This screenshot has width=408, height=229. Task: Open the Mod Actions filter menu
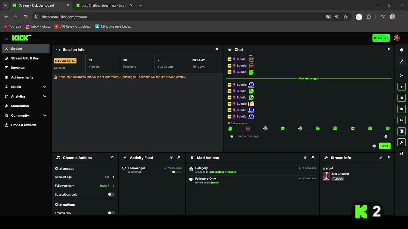click(305, 158)
